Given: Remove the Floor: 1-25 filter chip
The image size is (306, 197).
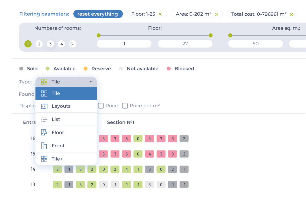Looking at the screenshot, I should [160, 14].
